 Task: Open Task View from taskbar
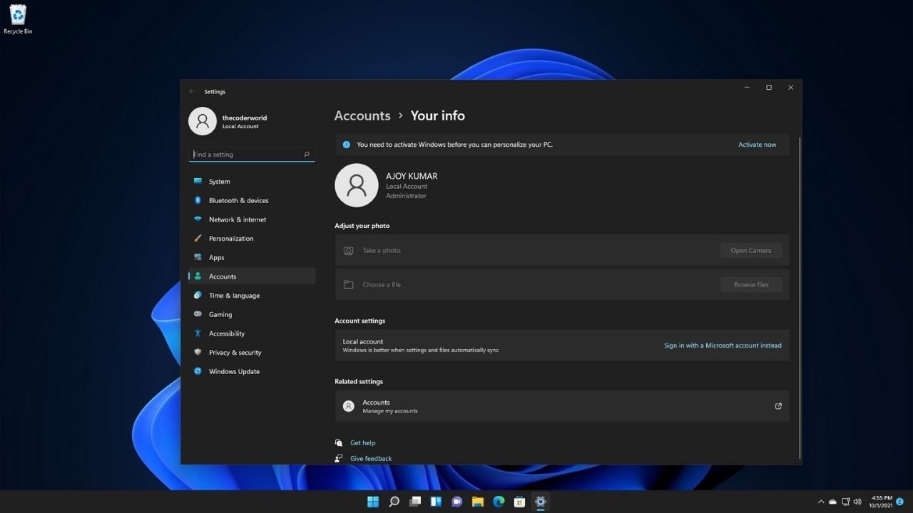click(415, 502)
